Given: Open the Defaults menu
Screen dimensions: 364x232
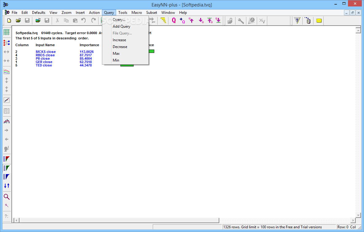Looking at the screenshot, I should [38, 13].
